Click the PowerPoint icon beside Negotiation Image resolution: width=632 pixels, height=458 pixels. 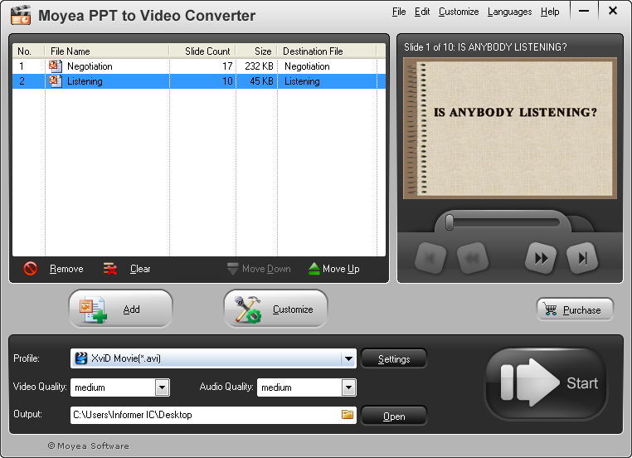(56, 66)
